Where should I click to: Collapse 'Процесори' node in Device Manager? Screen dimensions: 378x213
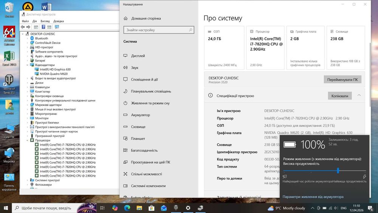point(27,140)
